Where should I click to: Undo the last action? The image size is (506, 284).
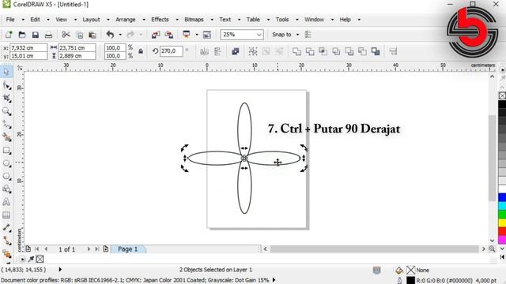(110, 35)
